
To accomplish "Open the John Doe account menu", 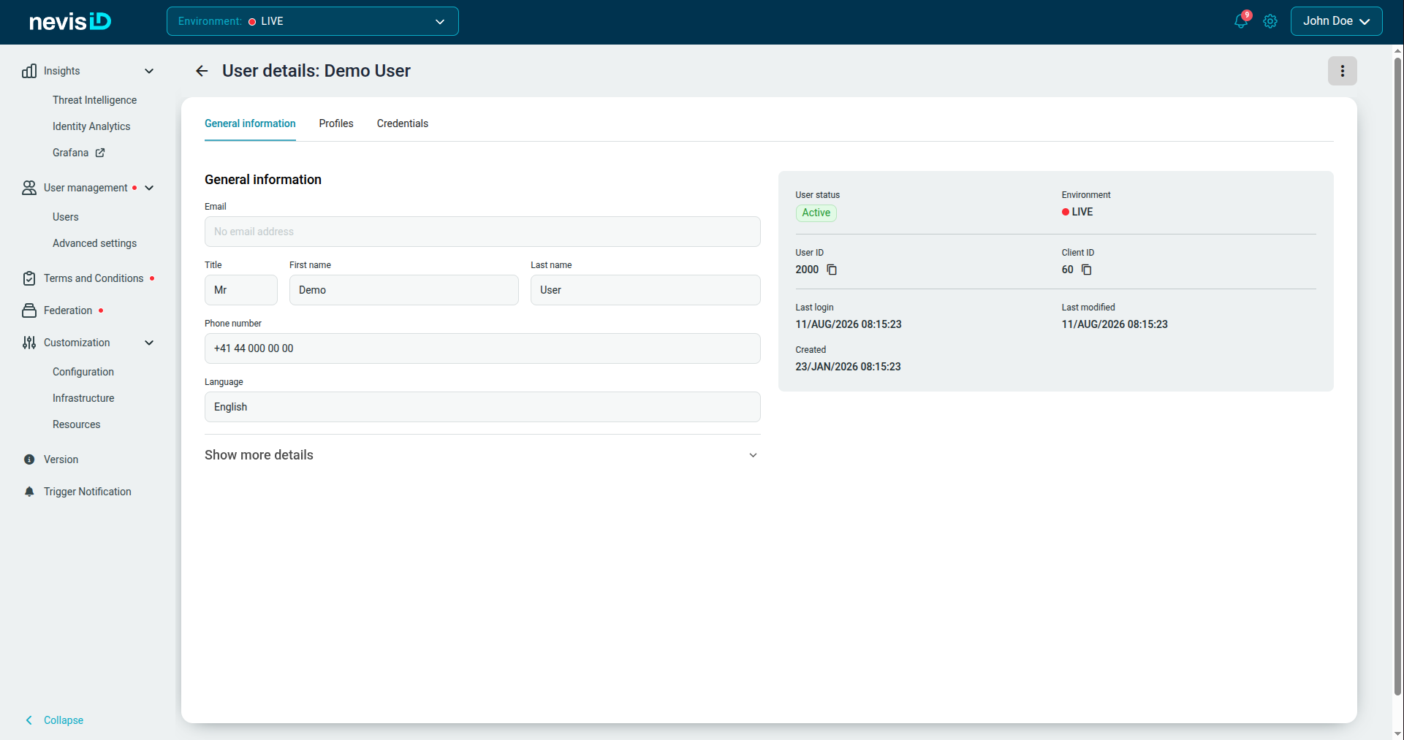I will 1336,21.
